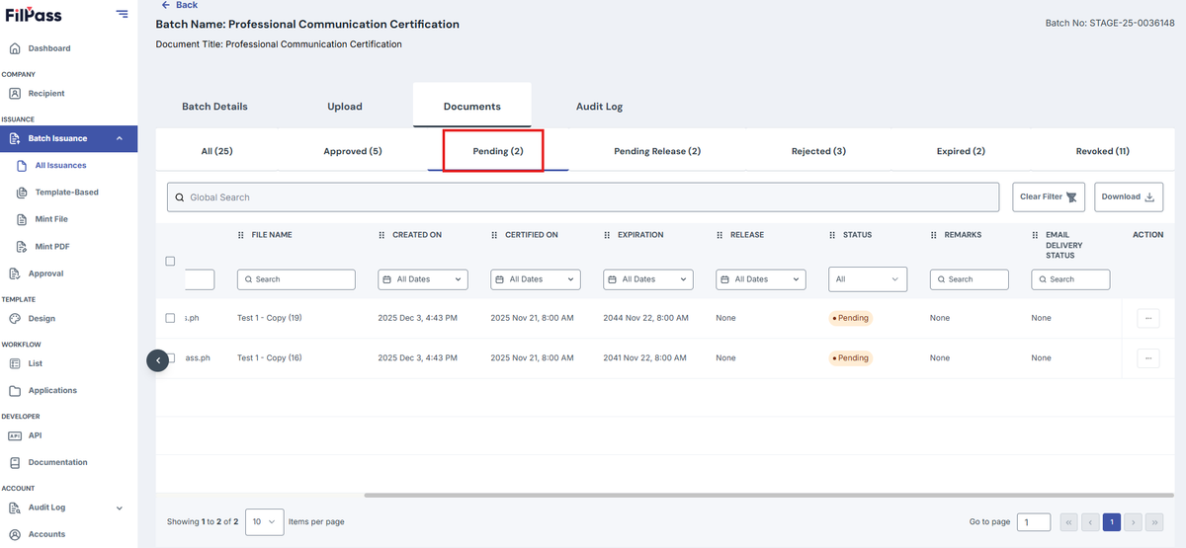Switch to the Upload tab

345,107
